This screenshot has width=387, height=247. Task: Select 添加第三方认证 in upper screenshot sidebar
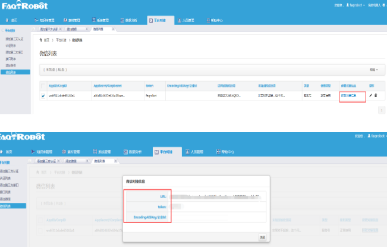coord(14,39)
